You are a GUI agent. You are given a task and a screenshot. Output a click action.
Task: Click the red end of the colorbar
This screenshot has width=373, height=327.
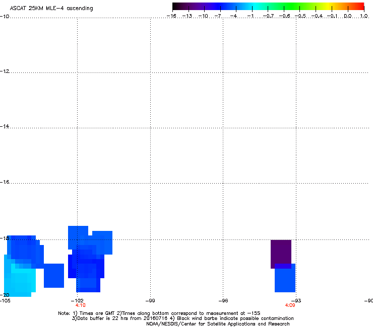coord(359,6)
